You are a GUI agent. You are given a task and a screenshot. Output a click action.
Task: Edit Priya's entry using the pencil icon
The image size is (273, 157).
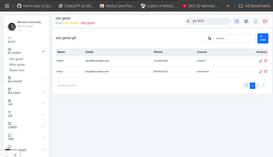[x=260, y=72]
